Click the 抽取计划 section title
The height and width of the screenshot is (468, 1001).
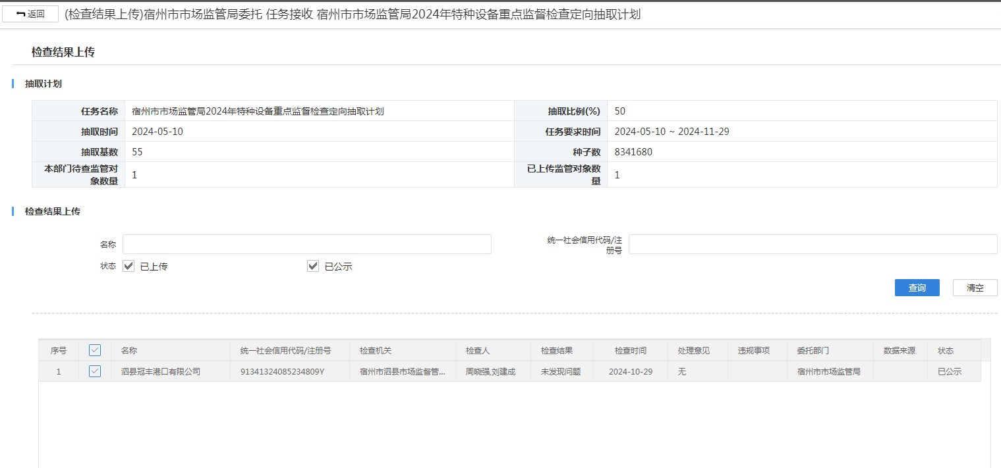pyautogui.click(x=43, y=84)
